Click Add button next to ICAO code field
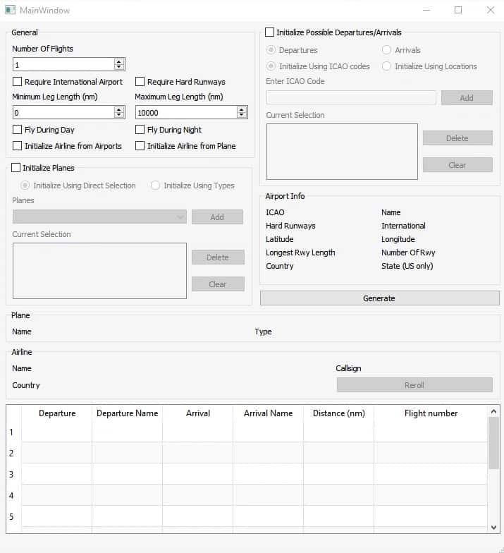504x553 pixels. click(467, 97)
